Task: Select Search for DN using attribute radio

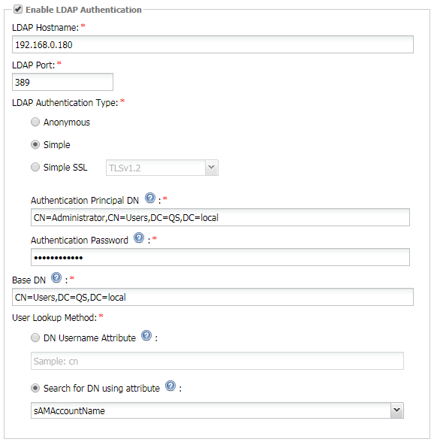Action: 35,388
